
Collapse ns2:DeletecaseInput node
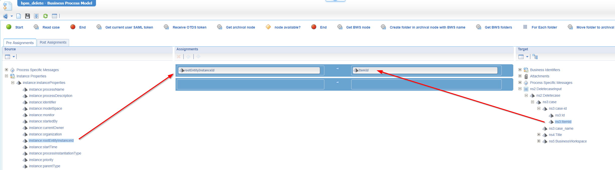pos(520,89)
